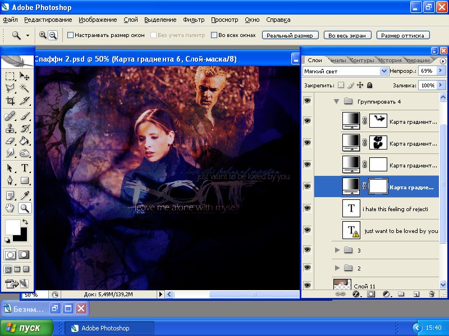Click the Eyedropper tool
Viewport: 449px width, 336px height.
pos(25,195)
